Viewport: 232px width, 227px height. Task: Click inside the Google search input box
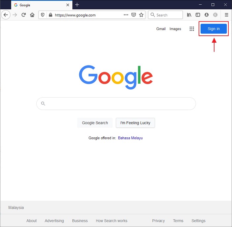[116, 104]
